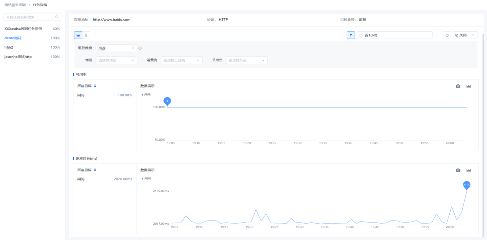Click the 蓝鲸 target business value

point(362,20)
